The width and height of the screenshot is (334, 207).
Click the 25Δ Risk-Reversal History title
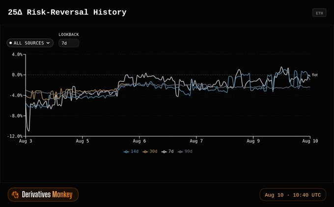pyautogui.click(x=67, y=12)
